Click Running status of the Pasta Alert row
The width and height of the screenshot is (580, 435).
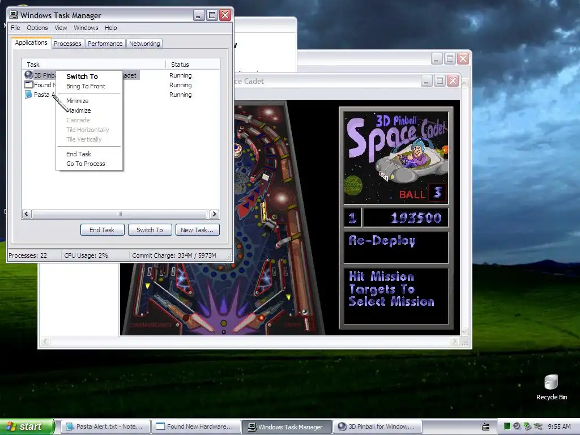[x=181, y=95]
